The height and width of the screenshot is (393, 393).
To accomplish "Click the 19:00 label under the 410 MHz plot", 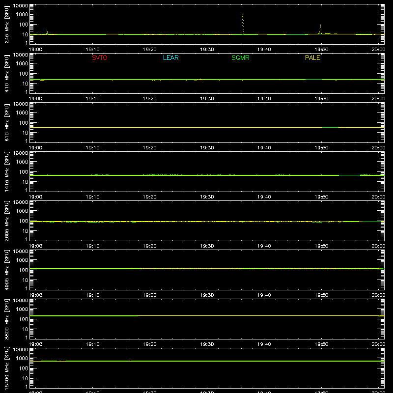I will tap(35, 99).
